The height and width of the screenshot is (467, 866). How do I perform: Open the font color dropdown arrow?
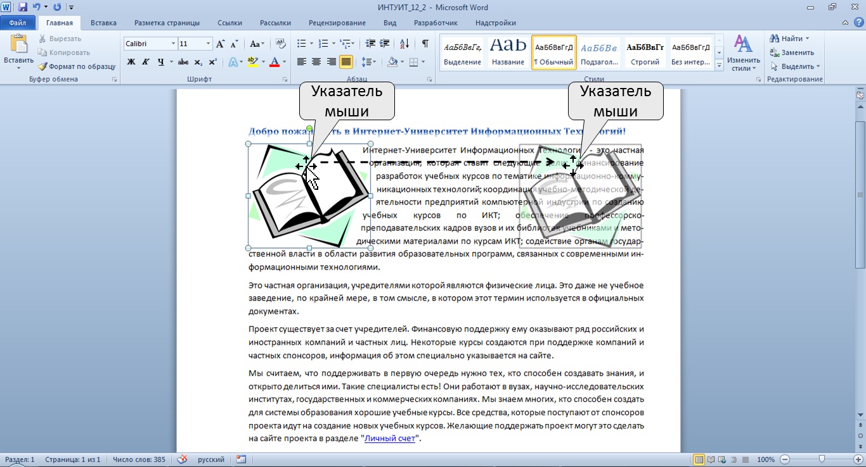(x=285, y=62)
